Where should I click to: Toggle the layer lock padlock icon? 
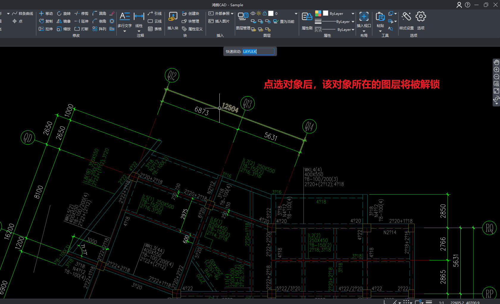pyautogui.click(x=265, y=14)
